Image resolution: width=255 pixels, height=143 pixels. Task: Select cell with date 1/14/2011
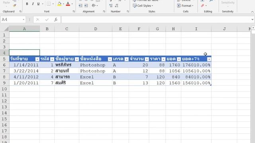point(24,65)
